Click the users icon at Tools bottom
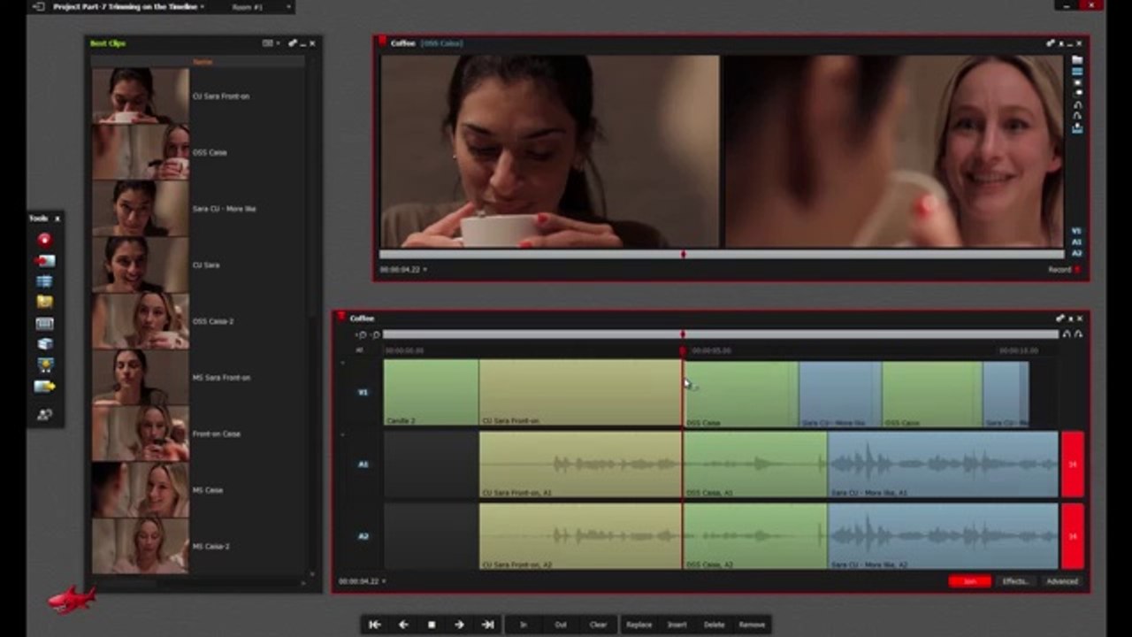The height and width of the screenshot is (637, 1132). pyautogui.click(x=44, y=414)
